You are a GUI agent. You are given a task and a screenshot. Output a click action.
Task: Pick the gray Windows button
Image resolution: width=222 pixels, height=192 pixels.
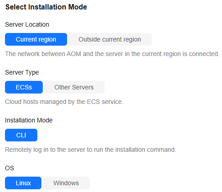pyautogui.click(x=66, y=183)
